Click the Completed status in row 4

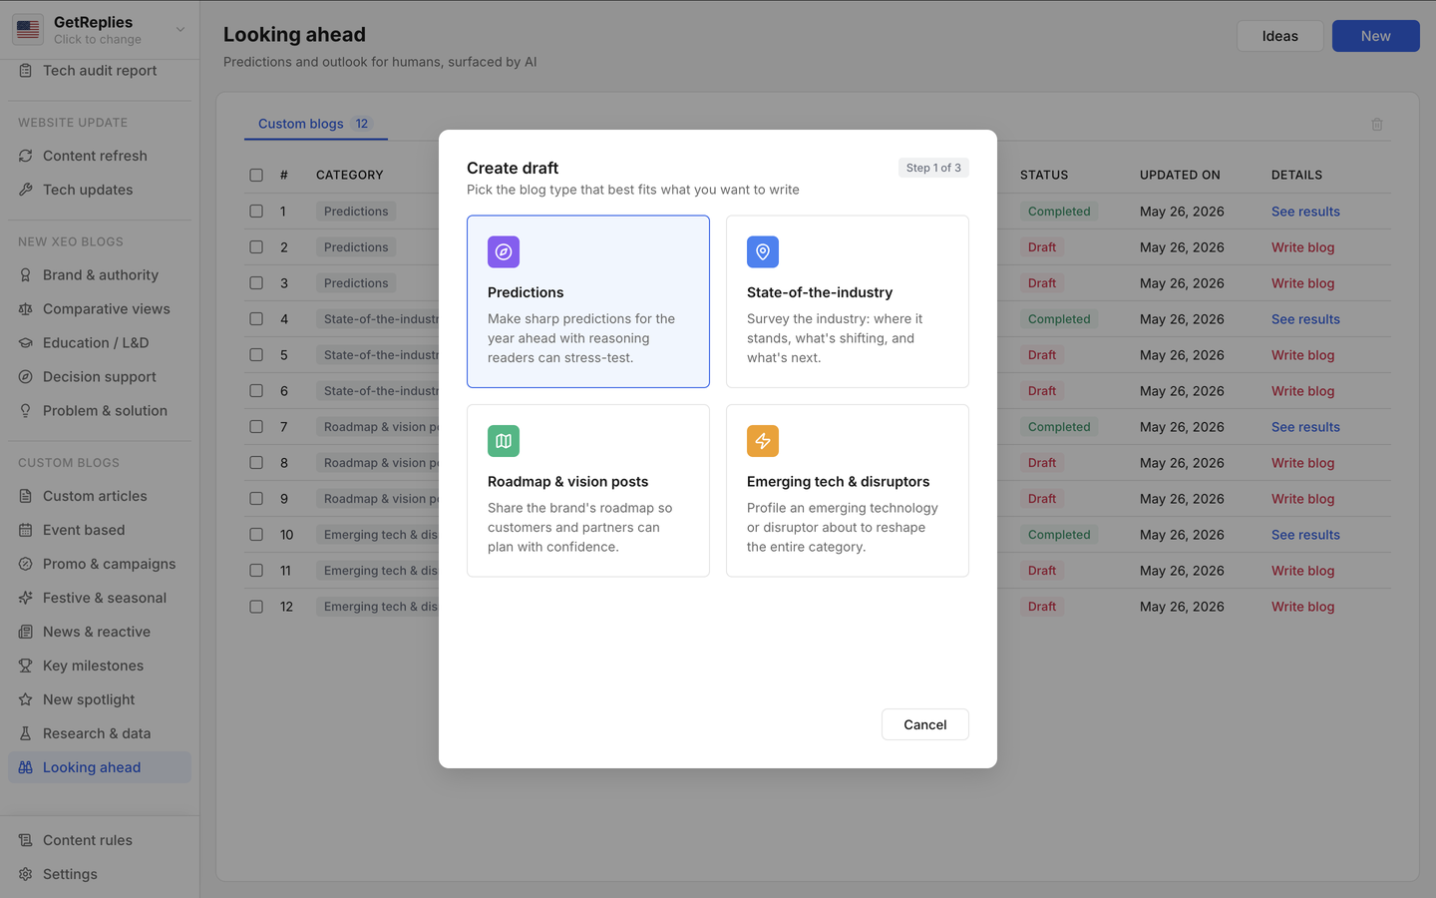[x=1059, y=319]
